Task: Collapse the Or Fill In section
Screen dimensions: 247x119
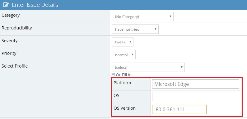Action: tap(113, 75)
